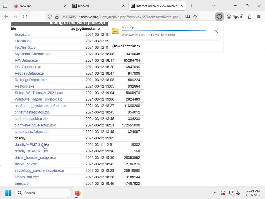This screenshot has width=265, height=199.
Task: Click Sign in account button
Action: tap(235, 17)
